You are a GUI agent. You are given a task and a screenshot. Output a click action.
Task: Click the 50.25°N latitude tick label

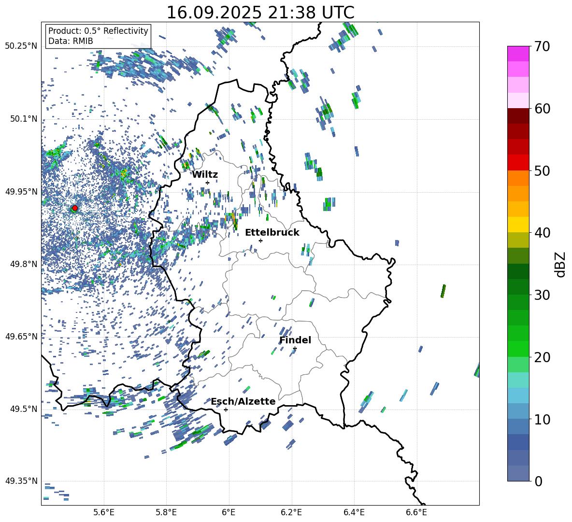[x=21, y=46]
